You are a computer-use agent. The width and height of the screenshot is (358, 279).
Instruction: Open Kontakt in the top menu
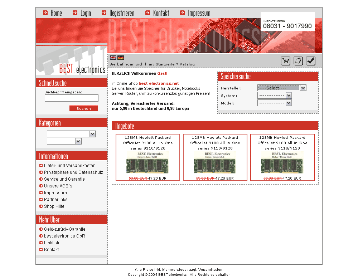(x=161, y=13)
